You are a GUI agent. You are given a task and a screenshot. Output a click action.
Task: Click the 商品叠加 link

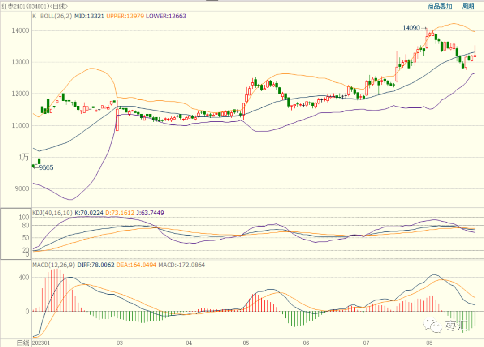[x=440, y=6]
